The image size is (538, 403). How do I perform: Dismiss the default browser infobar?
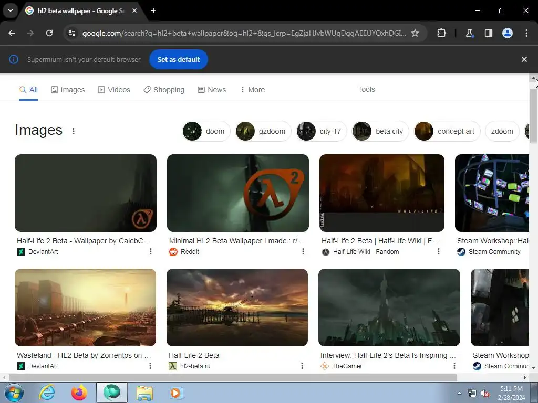[524, 59]
